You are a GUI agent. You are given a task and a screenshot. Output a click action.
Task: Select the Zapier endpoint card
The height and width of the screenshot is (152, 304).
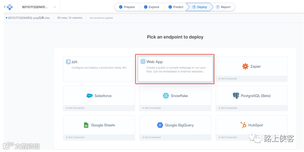click(x=252, y=69)
